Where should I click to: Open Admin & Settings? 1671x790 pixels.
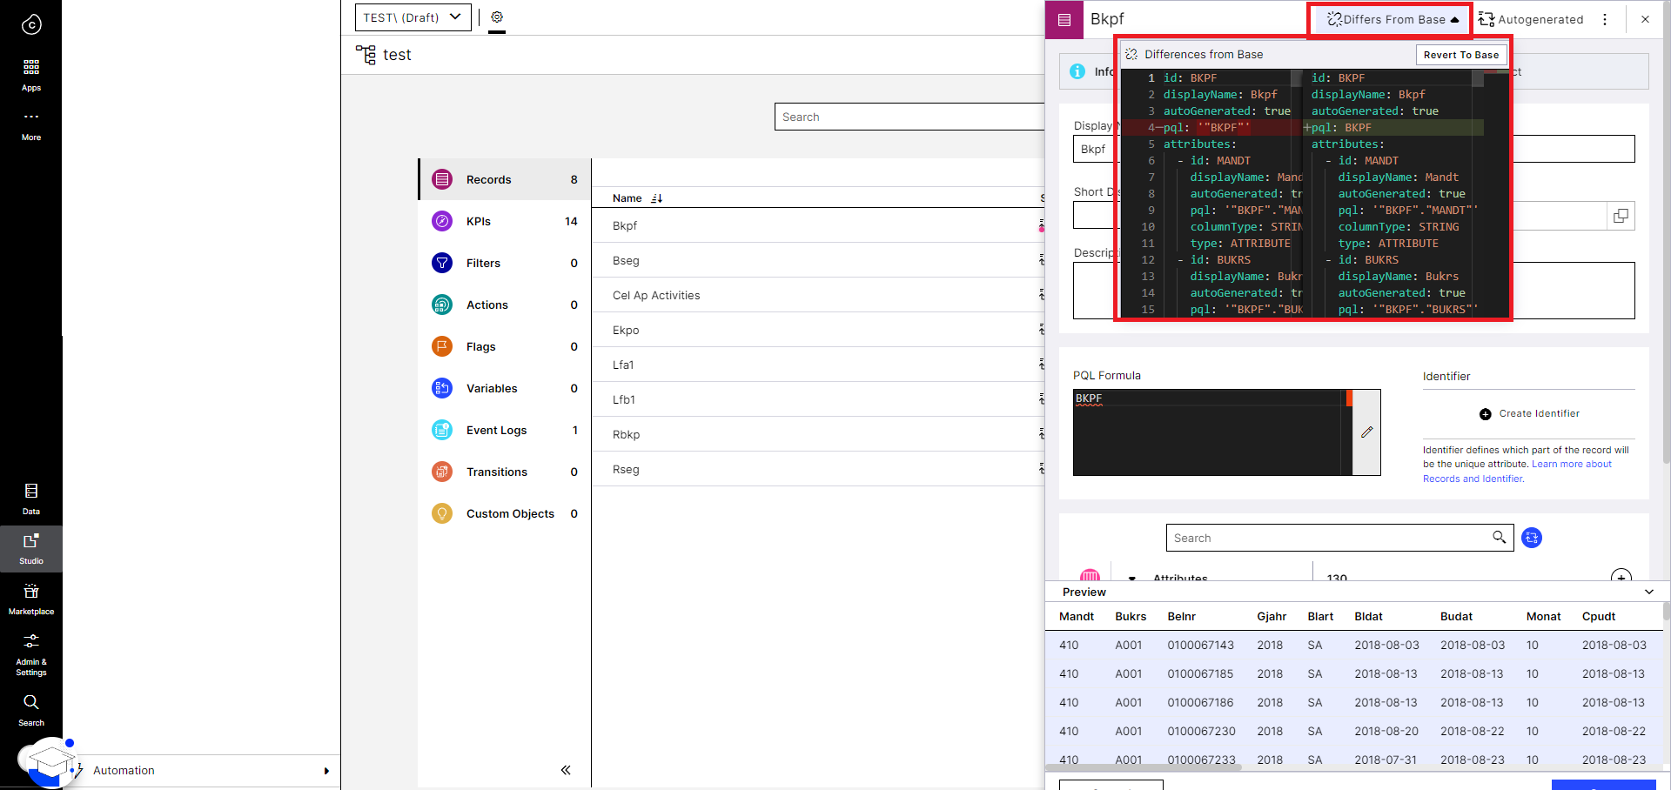pos(31,654)
